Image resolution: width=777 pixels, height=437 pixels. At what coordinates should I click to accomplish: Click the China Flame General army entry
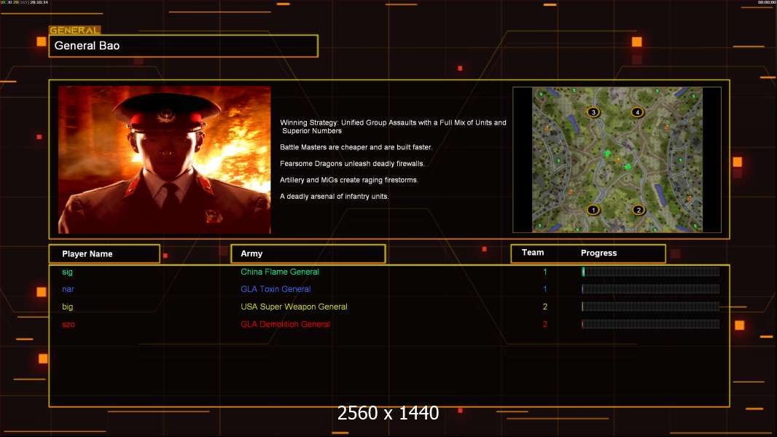coord(280,272)
